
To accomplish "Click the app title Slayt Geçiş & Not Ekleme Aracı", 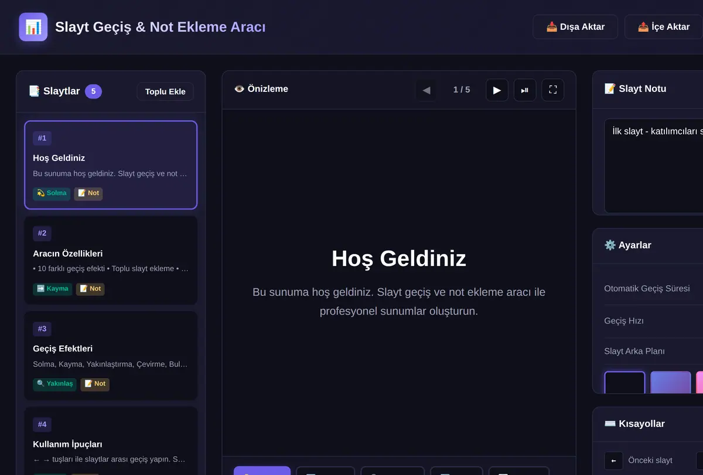I will [161, 27].
